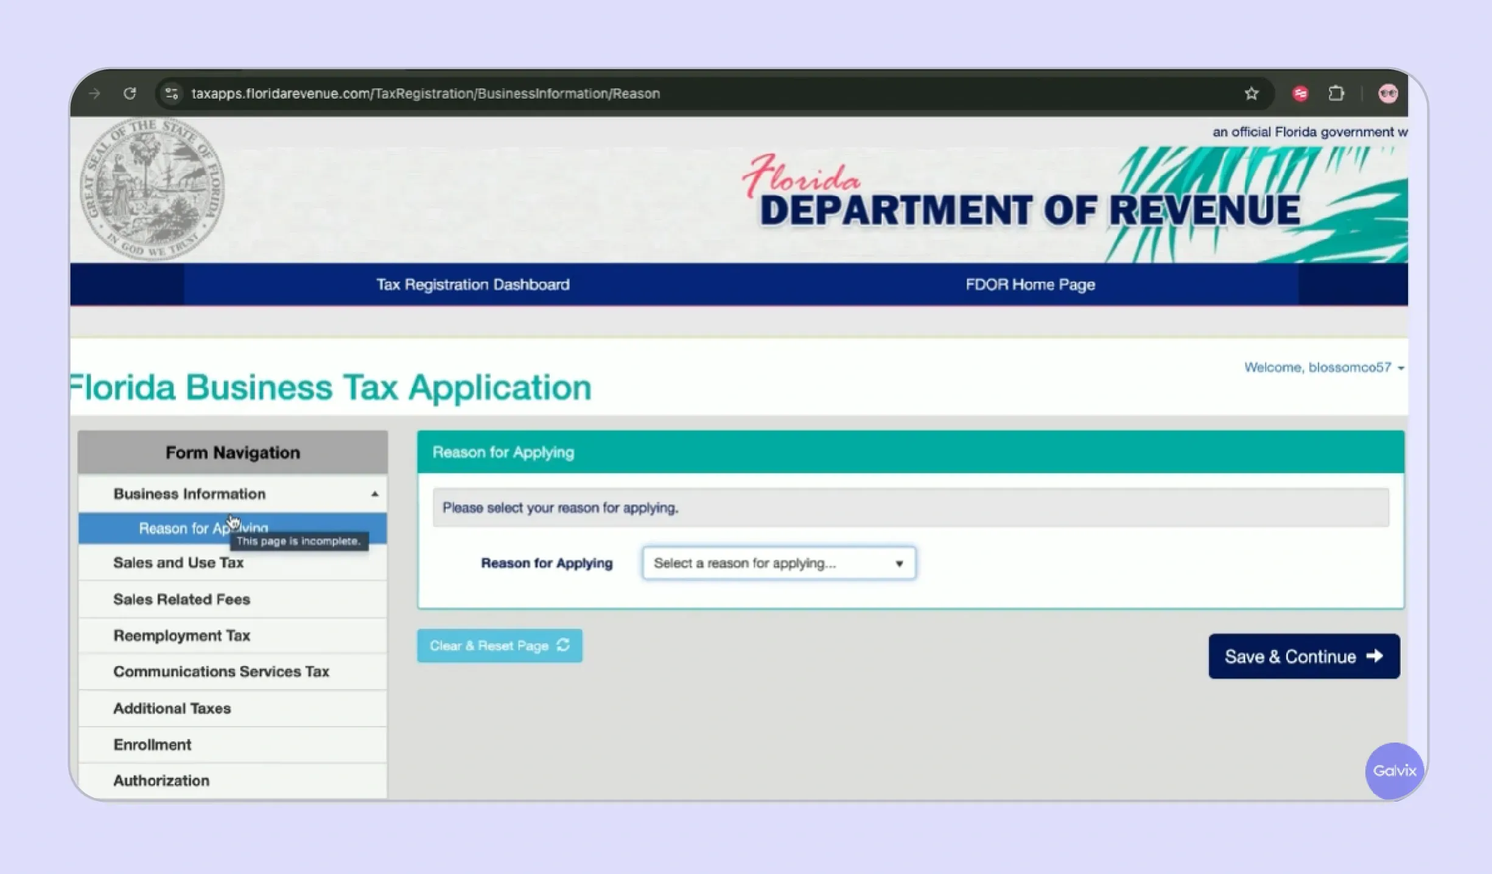Click Save & Continue button
Screen dimensions: 1492x874
pyautogui.click(x=1304, y=656)
